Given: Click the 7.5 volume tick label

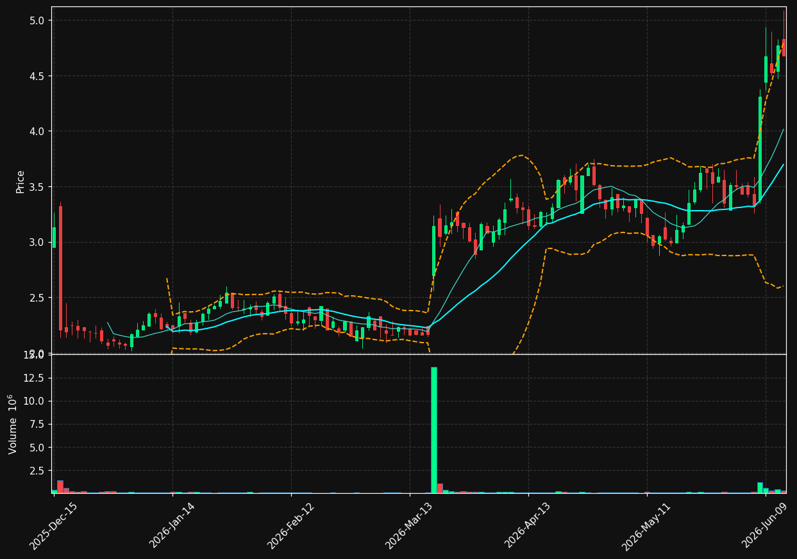Looking at the screenshot, I should (x=37, y=424).
